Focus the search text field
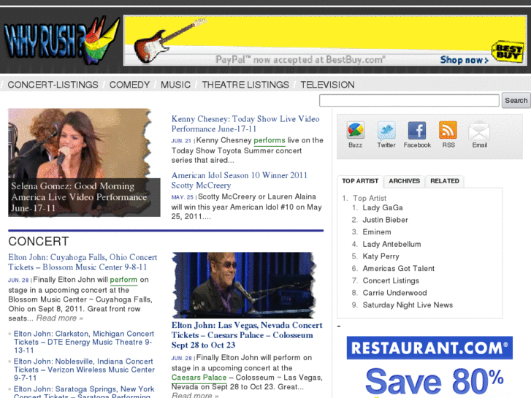 click(409, 101)
